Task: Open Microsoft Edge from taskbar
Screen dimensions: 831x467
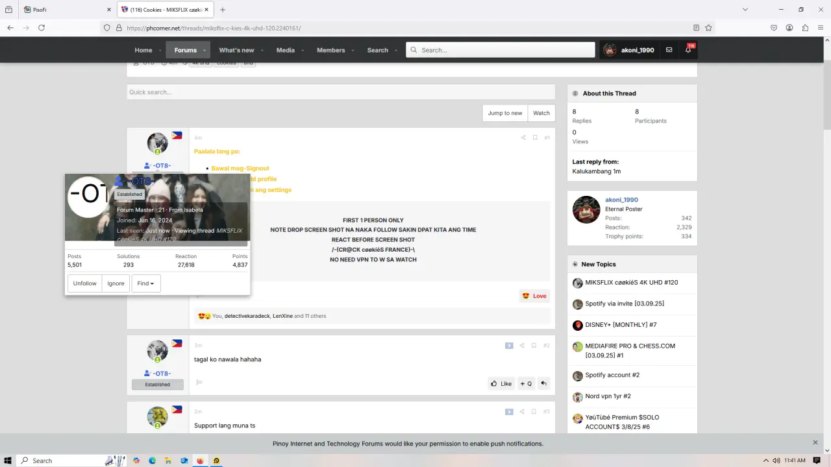Action: (x=153, y=461)
